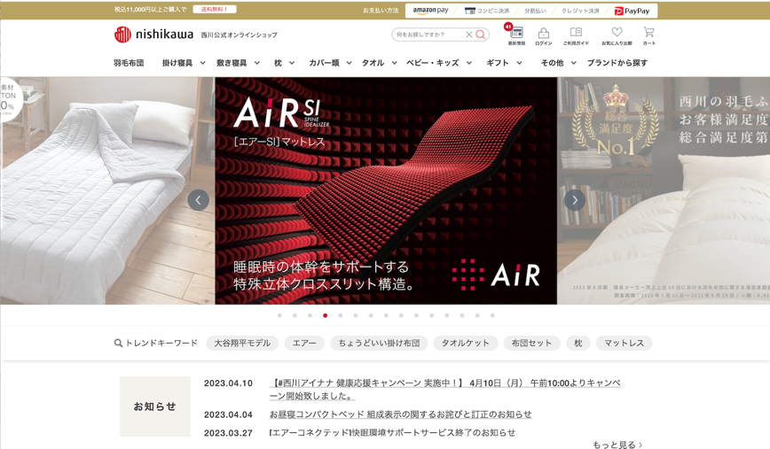Screen dimensions: 770x449
Task: Click the nishikawa logo
Action: (153, 35)
